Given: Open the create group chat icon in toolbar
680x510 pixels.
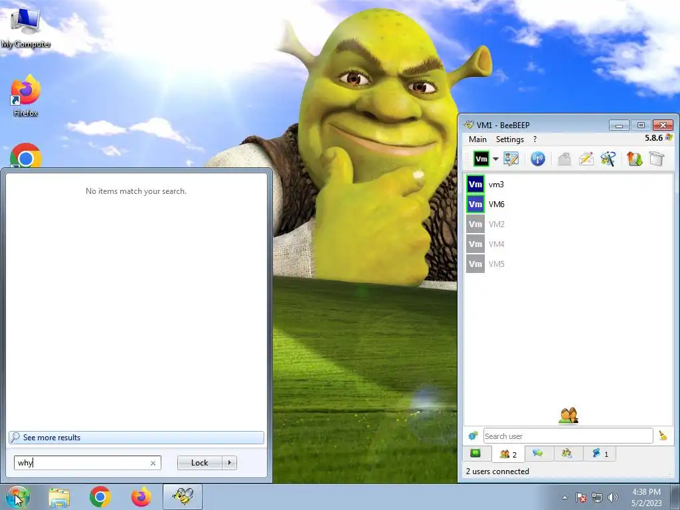Looking at the screenshot, I should [x=608, y=159].
